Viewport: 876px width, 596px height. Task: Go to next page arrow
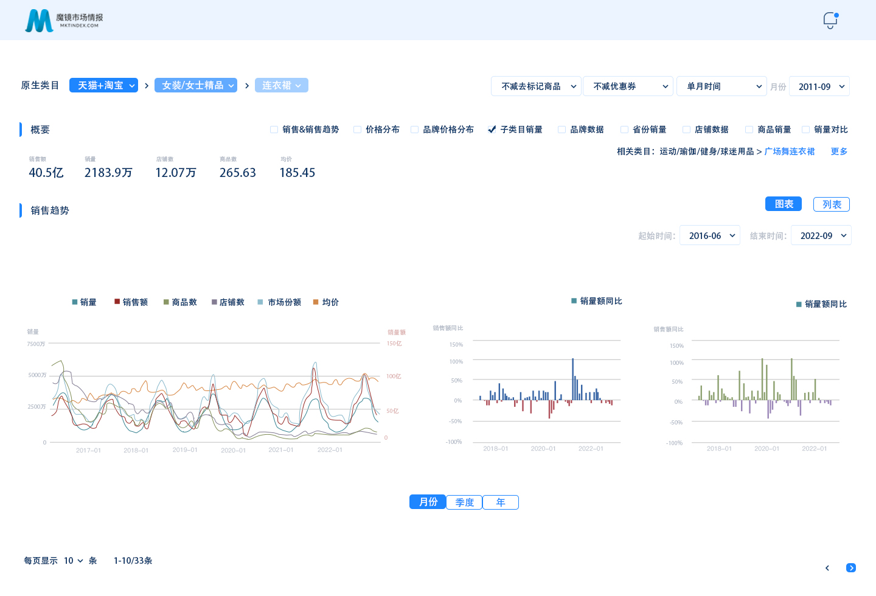click(850, 568)
